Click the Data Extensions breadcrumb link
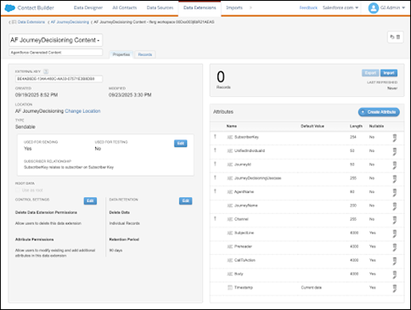Screen dimensions: 411x310 (x=31, y=22)
